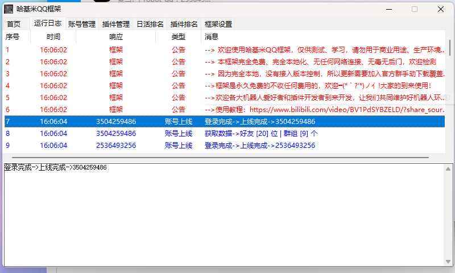Click the 时间 column header
This screenshot has height=273, width=455.
pos(53,36)
